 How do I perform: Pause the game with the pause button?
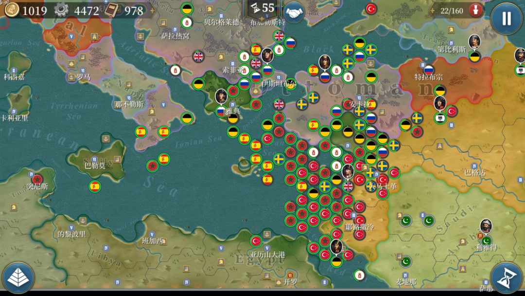pos(506,18)
